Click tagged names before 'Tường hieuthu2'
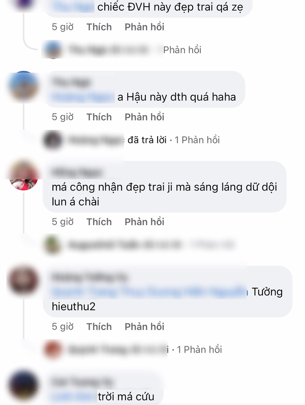305x405 pixels. point(149,292)
